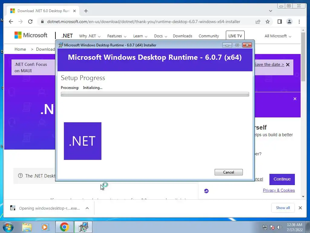Minimize the installer window
The image size is (310, 233).
click(227, 45)
